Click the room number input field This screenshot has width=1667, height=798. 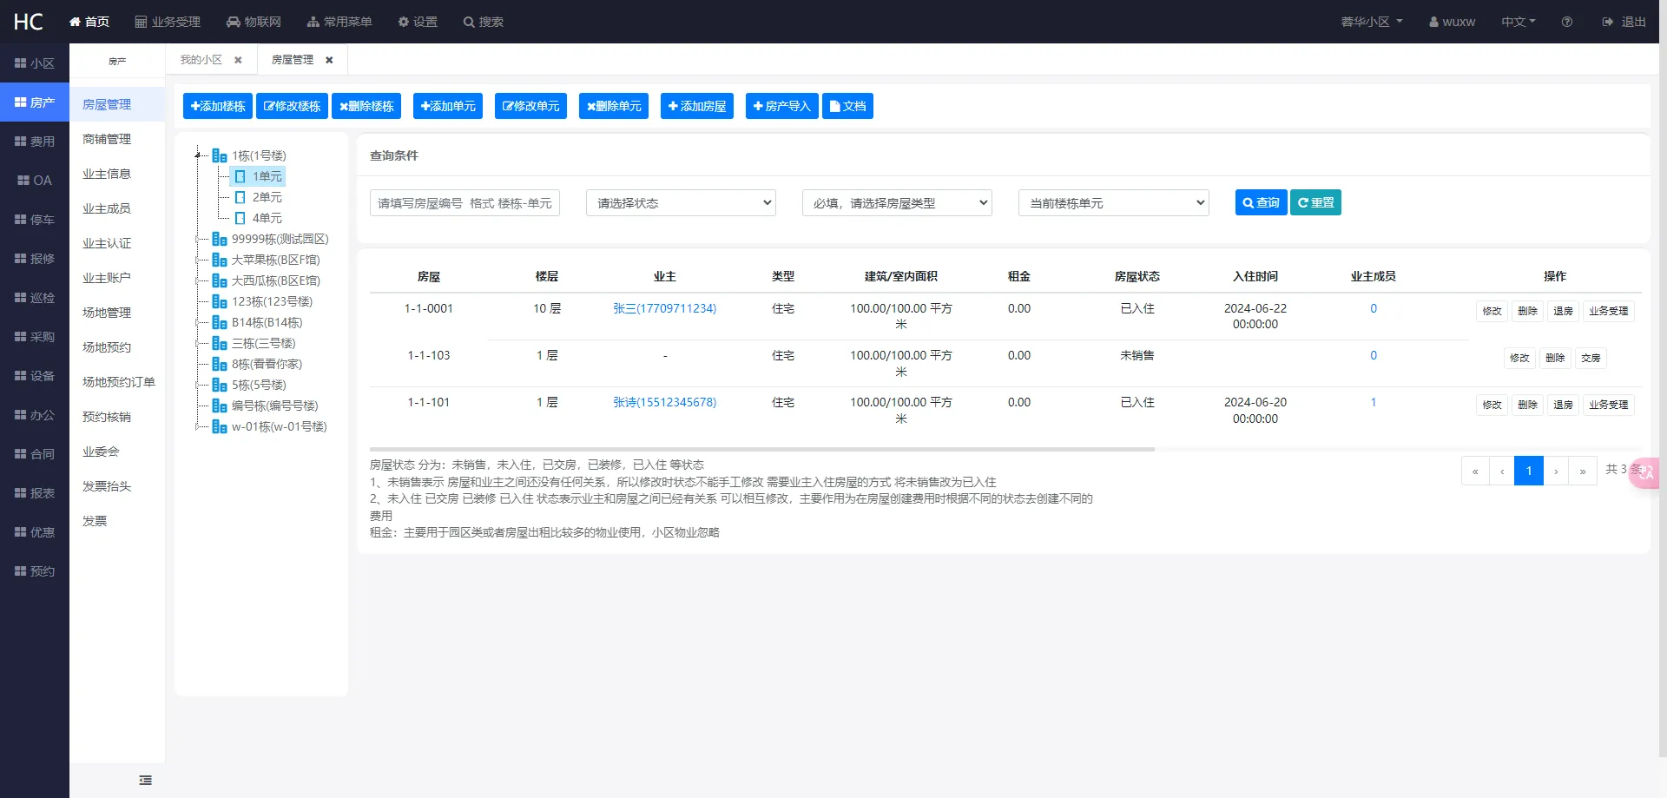tap(465, 203)
